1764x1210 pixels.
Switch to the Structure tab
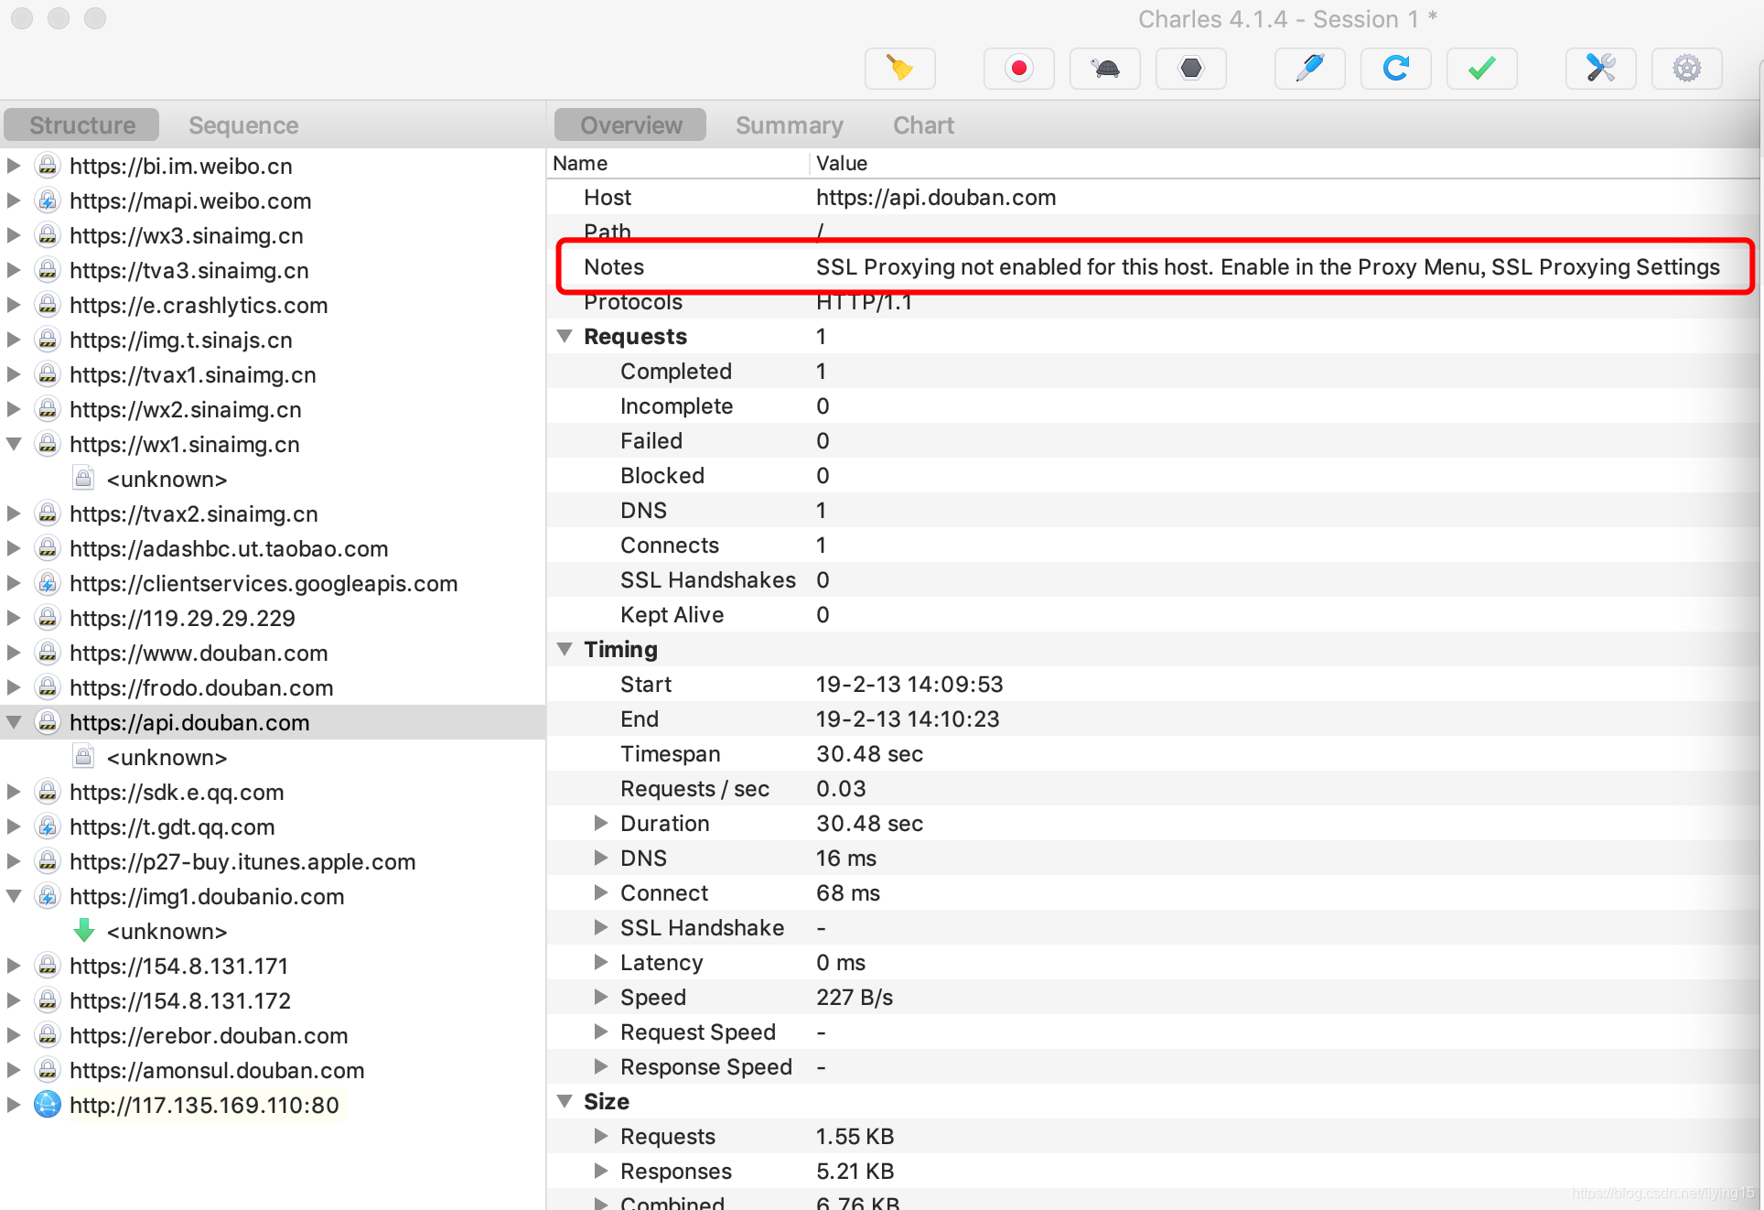click(x=82, y=125)
